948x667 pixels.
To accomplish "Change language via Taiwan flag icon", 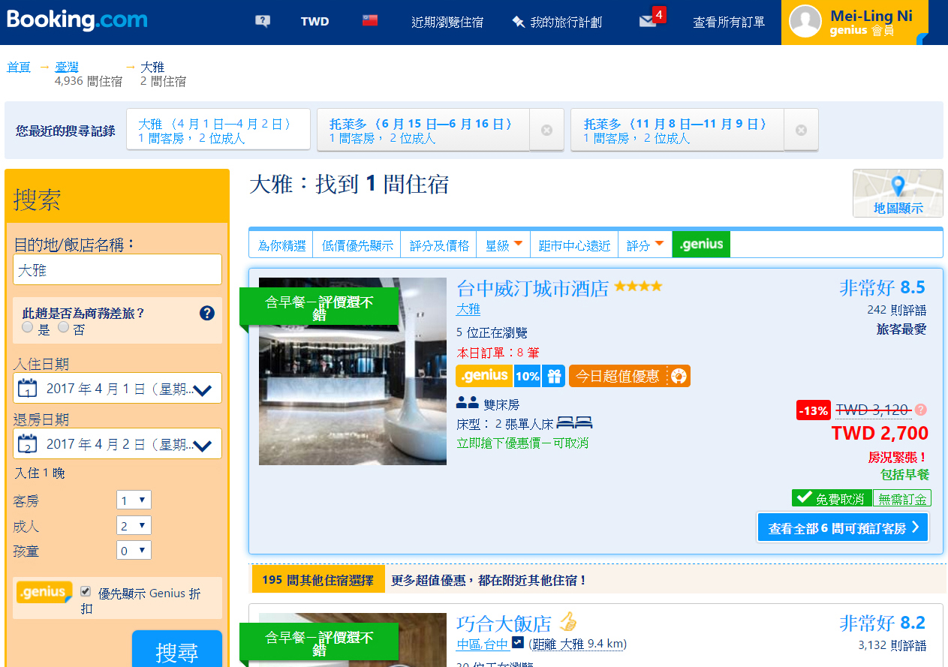I will coord(369,21).
